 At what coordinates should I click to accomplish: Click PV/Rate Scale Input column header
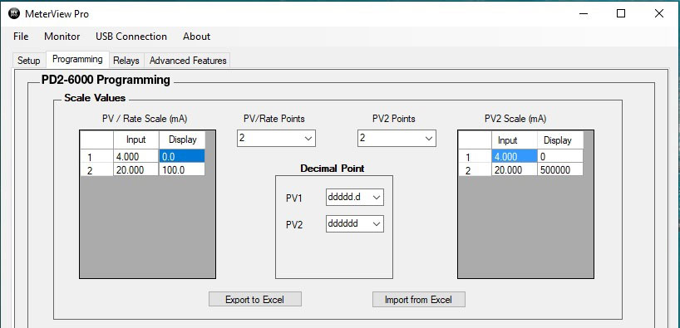(x=136, y=140)
